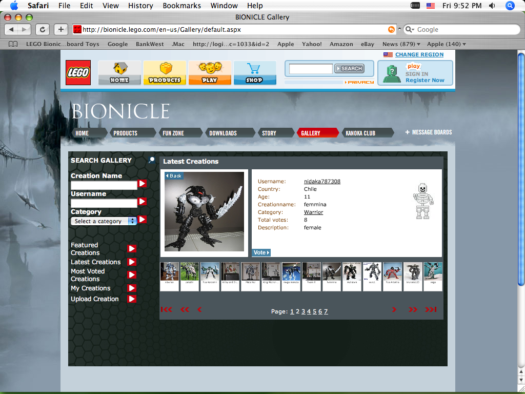Open the LEGO Shop cart button
The image size is (525, 394).
point(255,73)
